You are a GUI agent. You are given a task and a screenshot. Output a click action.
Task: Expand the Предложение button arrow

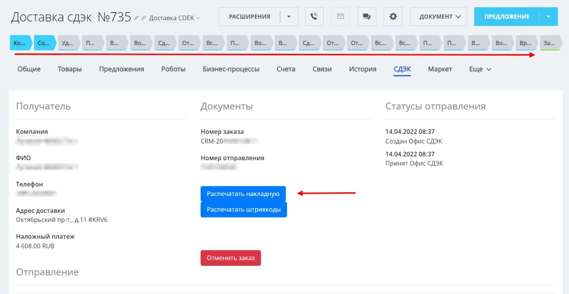click(x=548, y=16)
